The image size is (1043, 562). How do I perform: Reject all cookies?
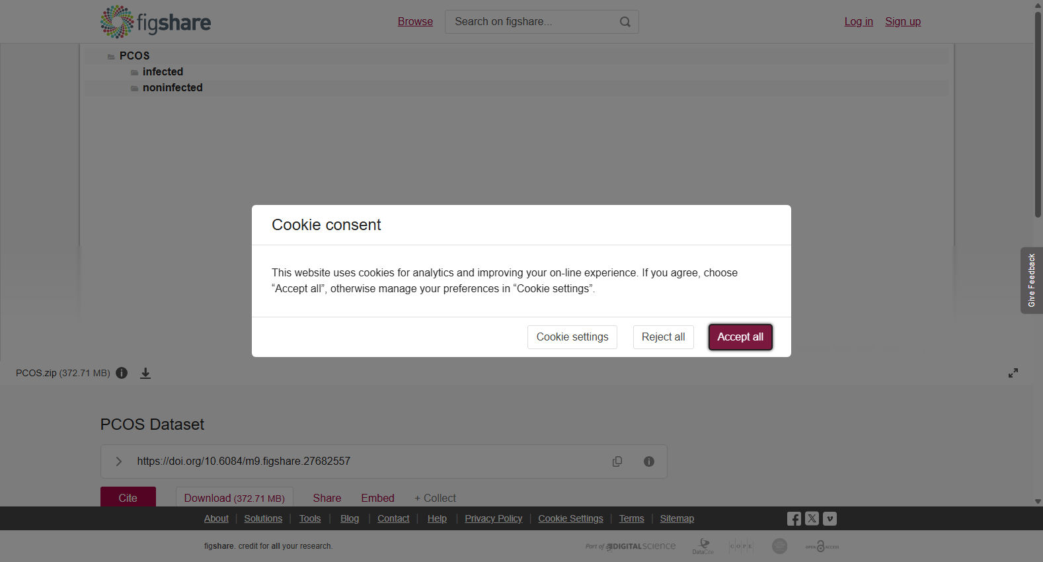(x=663, y=337)
